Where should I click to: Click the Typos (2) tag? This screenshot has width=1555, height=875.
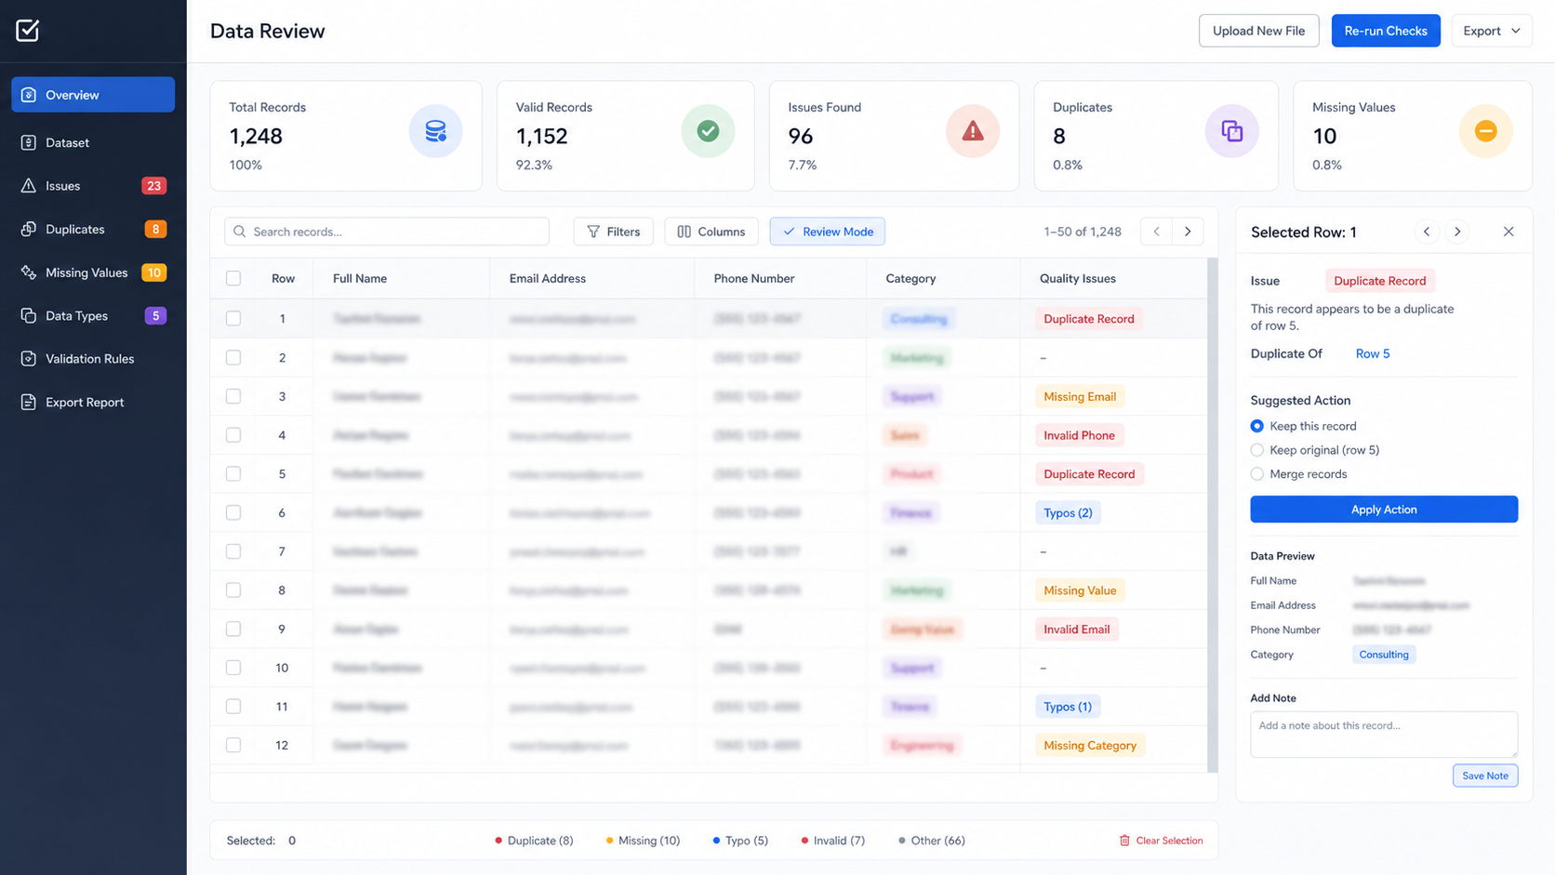(1068, 512)
